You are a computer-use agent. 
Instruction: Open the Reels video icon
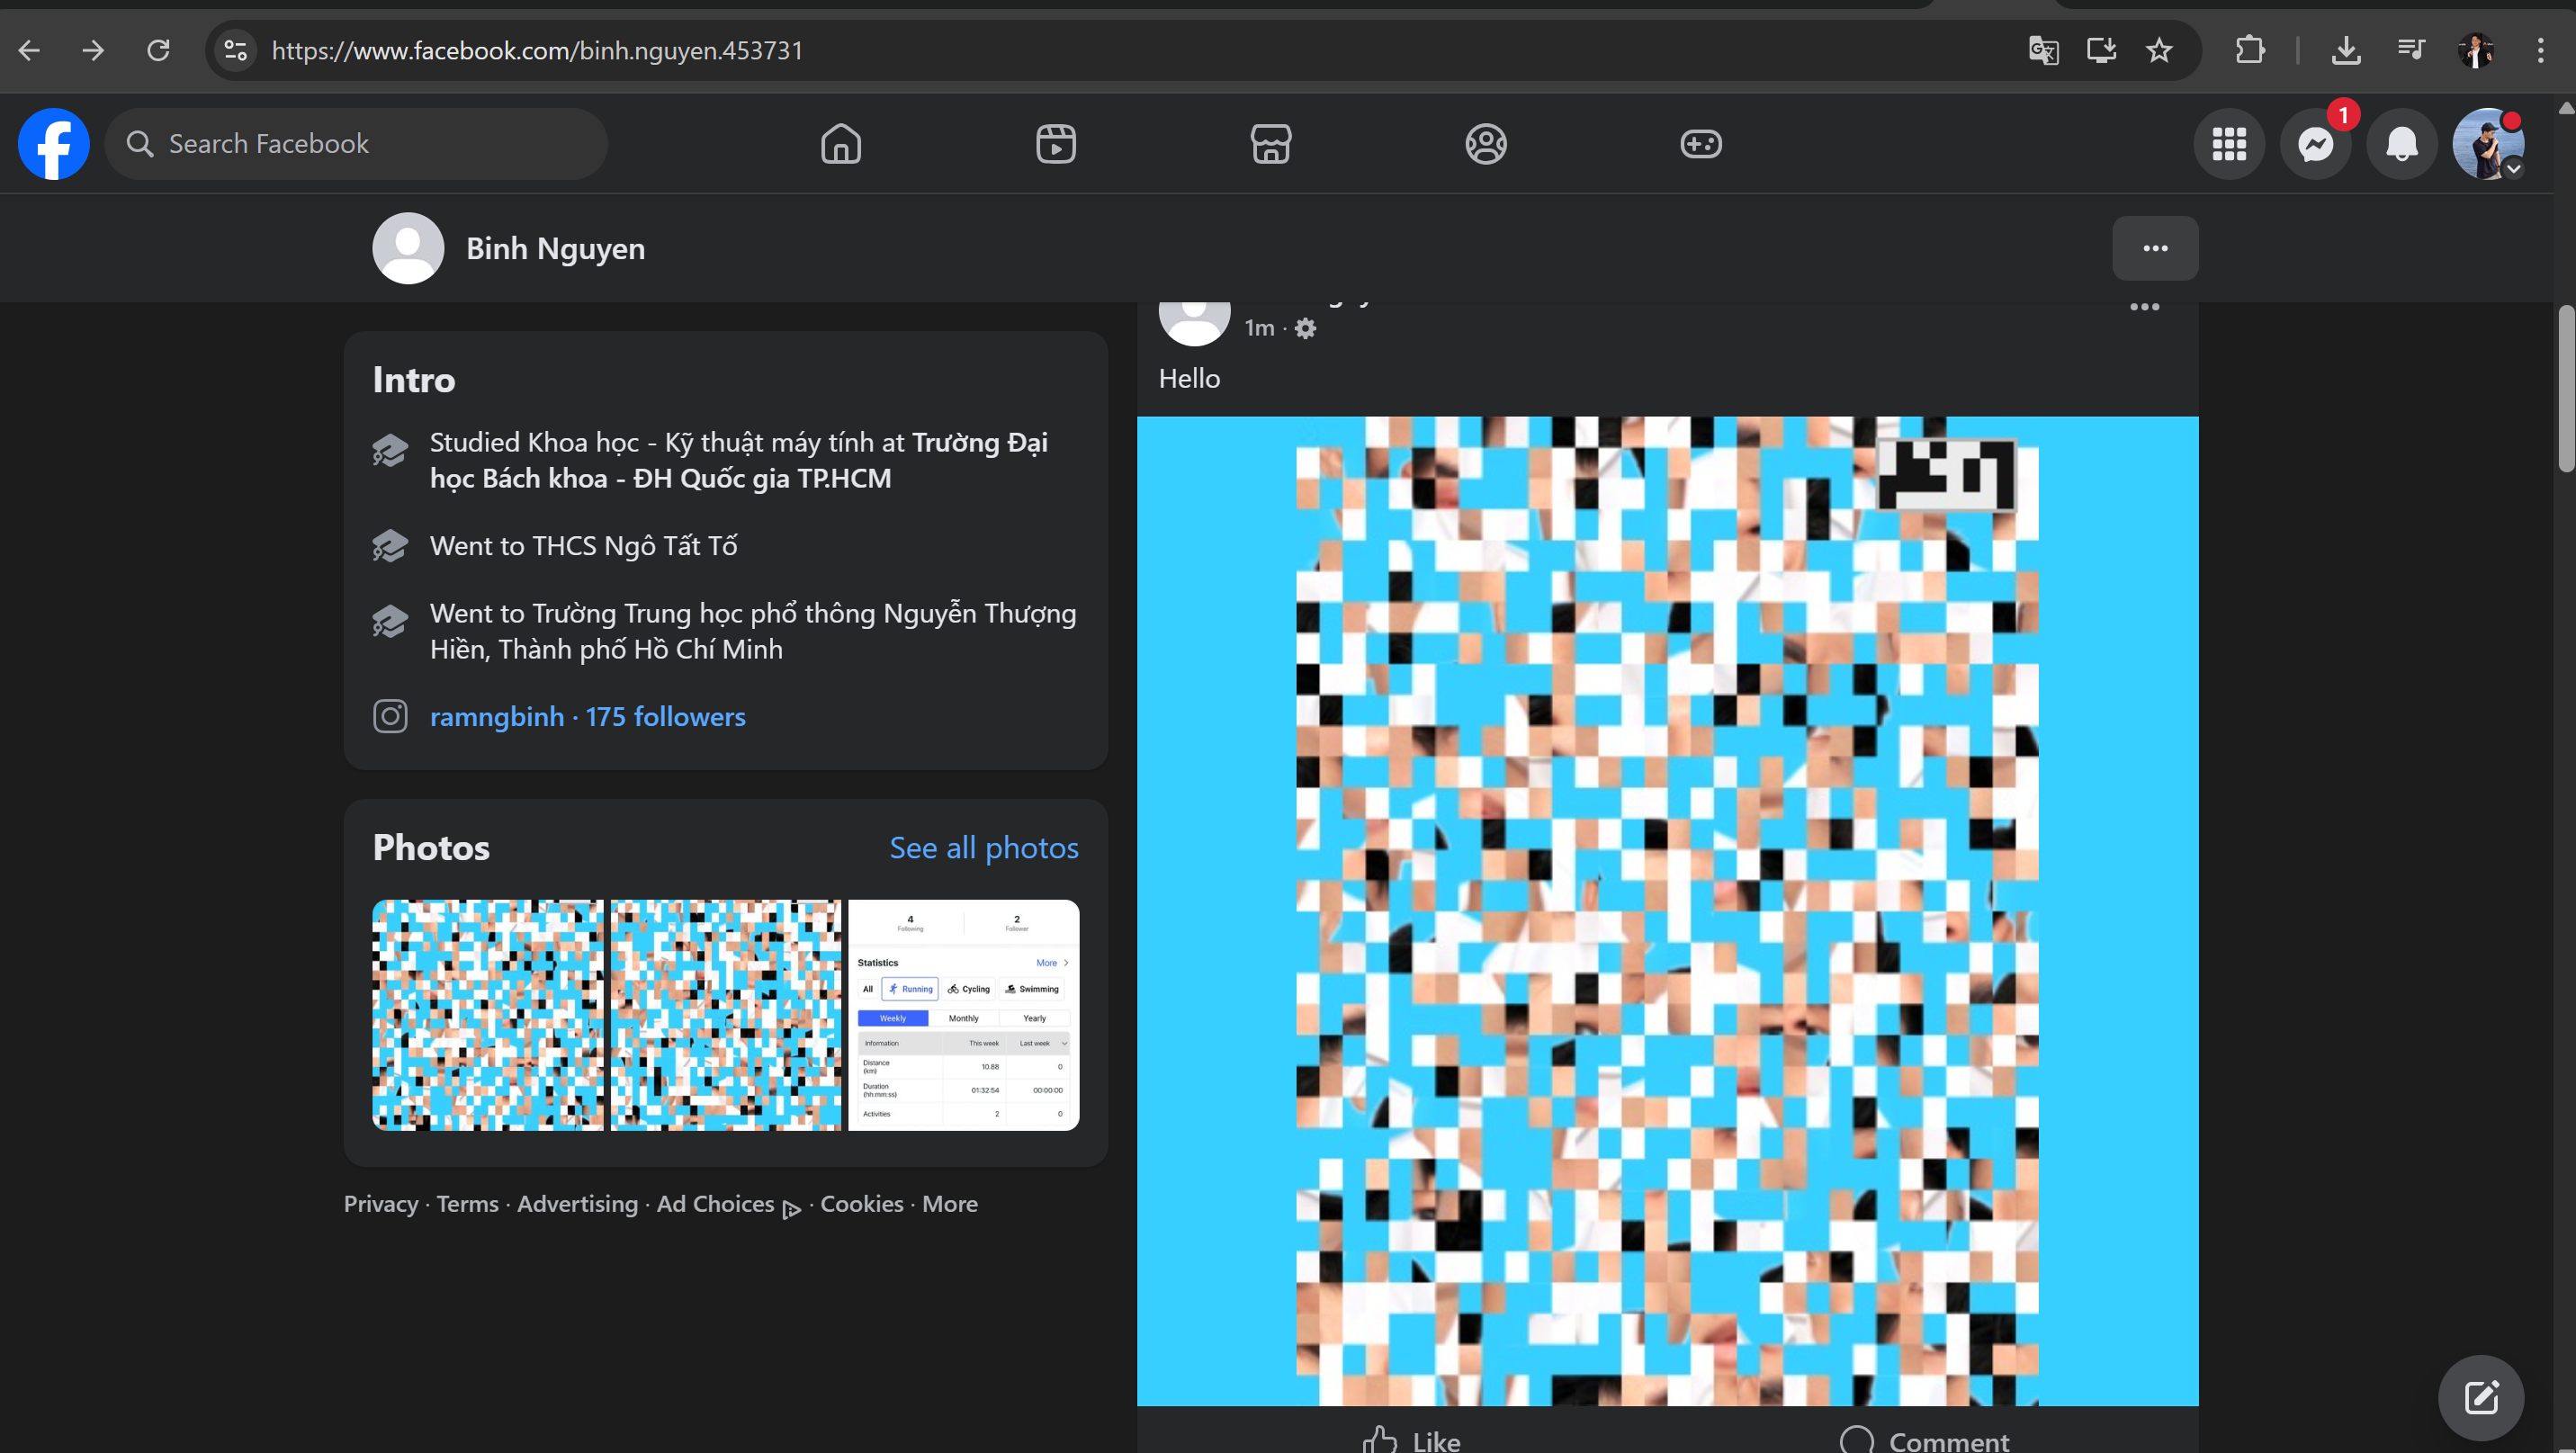click(x=1055, y=144)
